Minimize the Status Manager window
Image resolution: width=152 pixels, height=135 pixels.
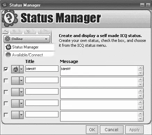[142, 5]
